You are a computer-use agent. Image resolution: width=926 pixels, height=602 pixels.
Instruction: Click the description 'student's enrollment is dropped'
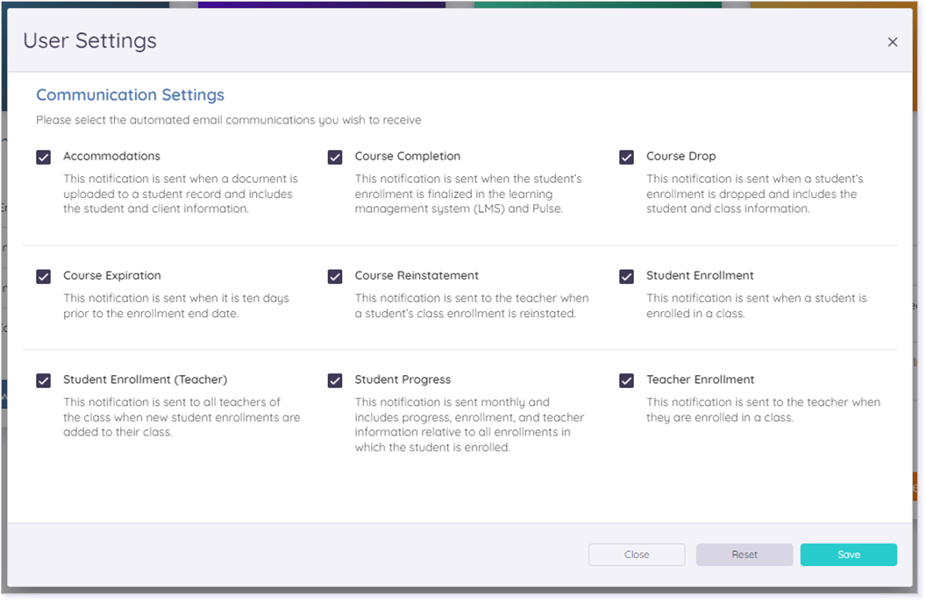(755, 194)
